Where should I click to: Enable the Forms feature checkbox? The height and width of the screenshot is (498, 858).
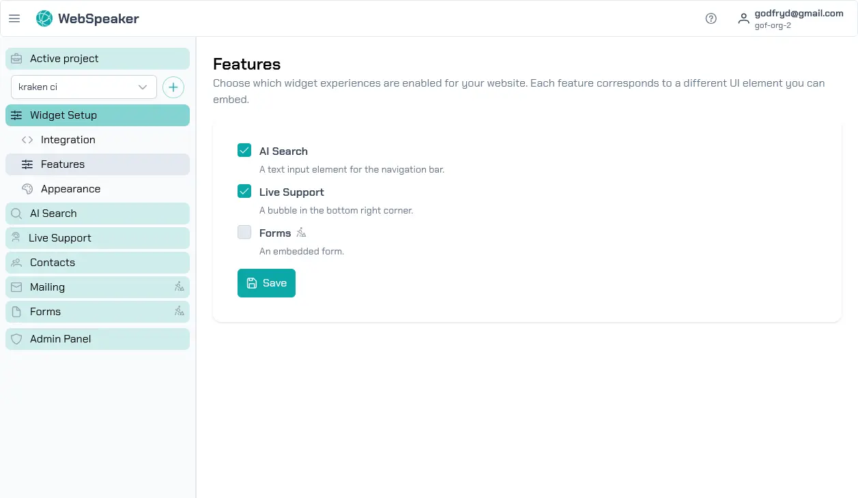[244, 232]
